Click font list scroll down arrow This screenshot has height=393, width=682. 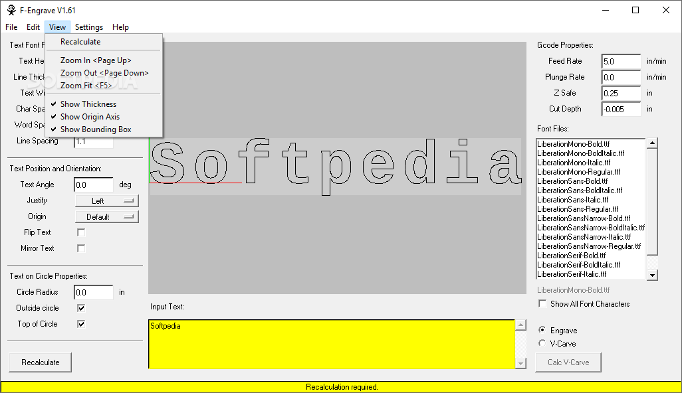pyautogui.click(x=652, y=275)
